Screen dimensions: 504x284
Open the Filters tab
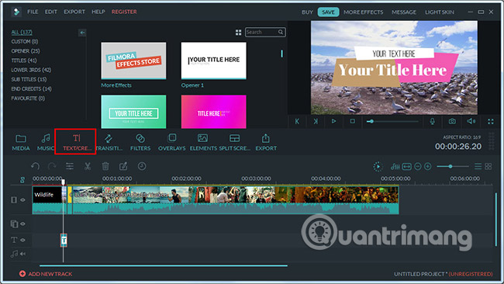tap(140, 142)
